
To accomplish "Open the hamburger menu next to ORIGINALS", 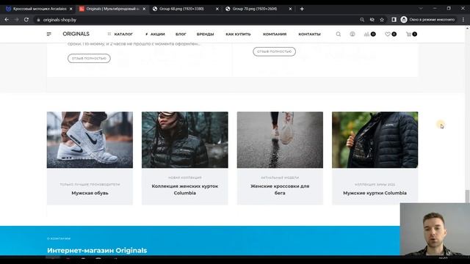I will (49, 34).
